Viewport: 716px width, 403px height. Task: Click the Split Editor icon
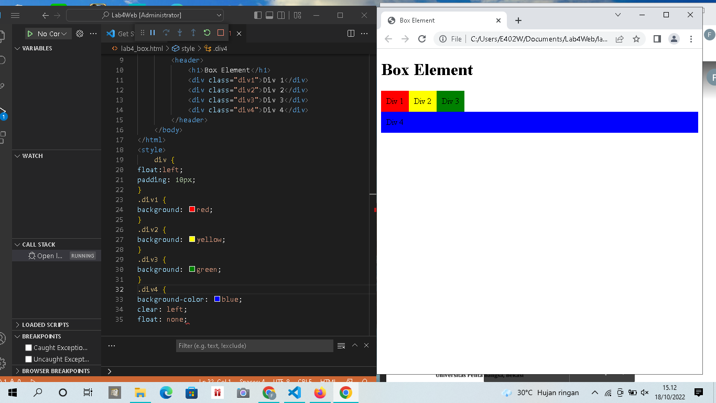350,33
